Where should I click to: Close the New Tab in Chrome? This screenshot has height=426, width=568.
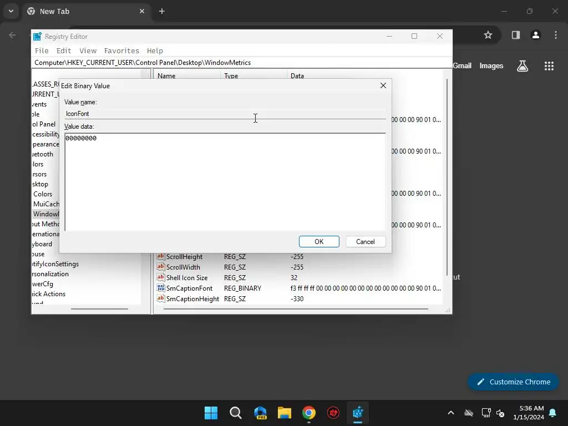tap(142, 11)
